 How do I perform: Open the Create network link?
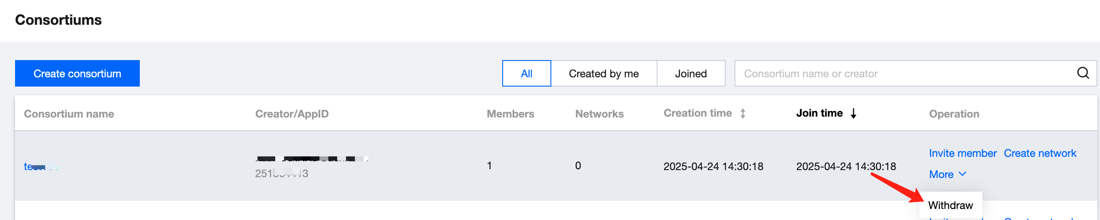(x=1040, y=153)
